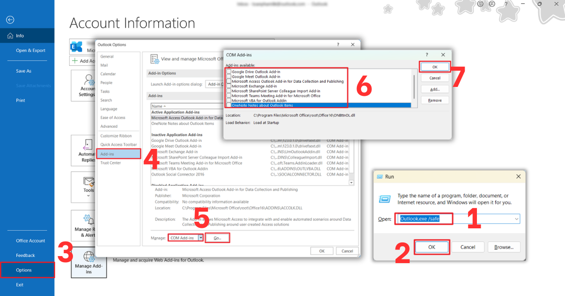Open Manage Add-ins globe tile

pyautogui.click(x=89, y=262)
